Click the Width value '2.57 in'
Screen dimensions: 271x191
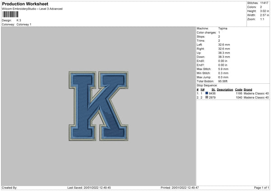[x=265, y=15]
